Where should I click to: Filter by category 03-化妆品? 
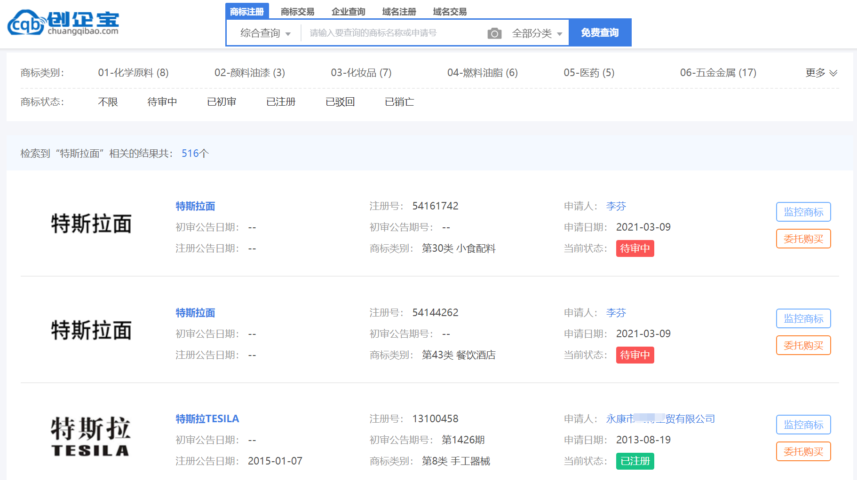[361, 73]
